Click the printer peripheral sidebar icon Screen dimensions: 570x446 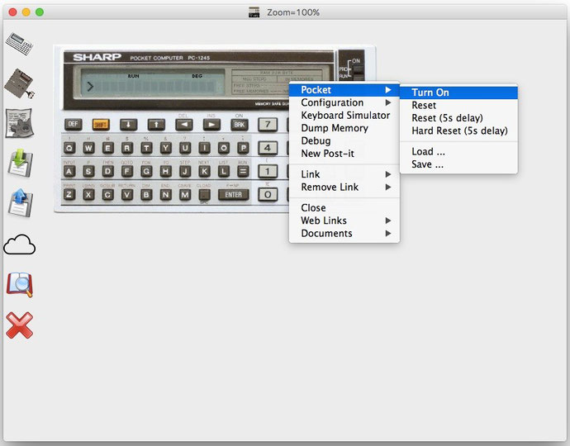[19, 84]
